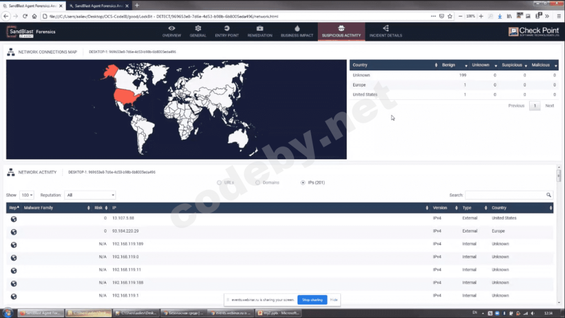Click the search magnifier icon
The image size is (565, 318).
(x=548, y=195)
